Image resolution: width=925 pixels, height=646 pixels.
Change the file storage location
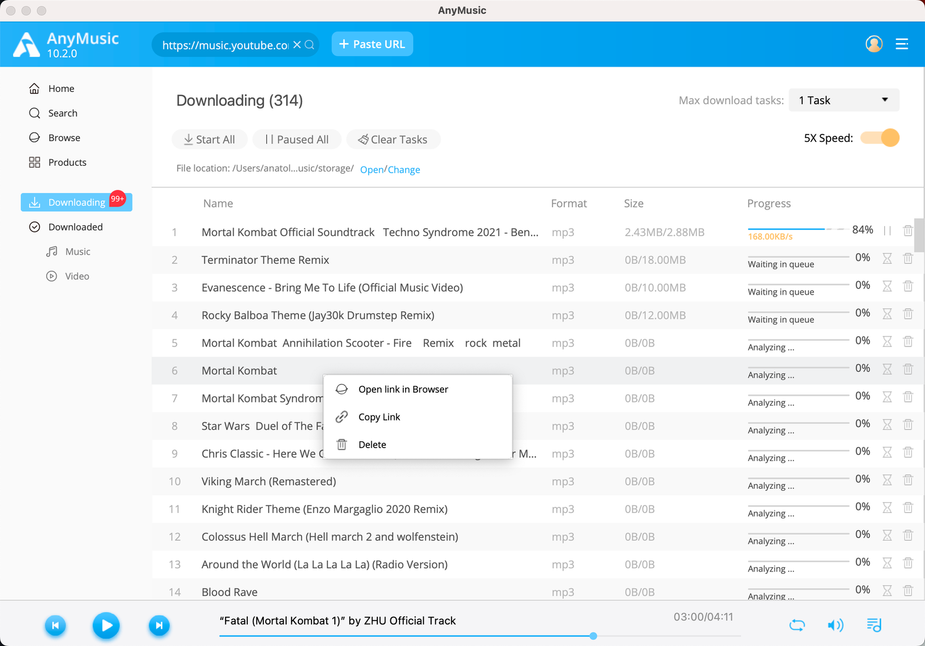404,170
